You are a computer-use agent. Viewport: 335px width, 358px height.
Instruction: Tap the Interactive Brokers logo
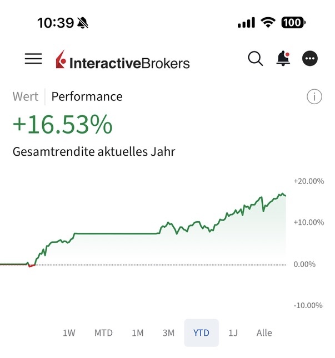pyautogui.click(x=123, y=61)
